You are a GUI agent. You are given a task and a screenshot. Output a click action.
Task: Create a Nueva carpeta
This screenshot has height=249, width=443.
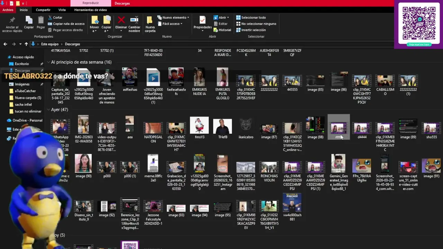(x=150, y=24)
